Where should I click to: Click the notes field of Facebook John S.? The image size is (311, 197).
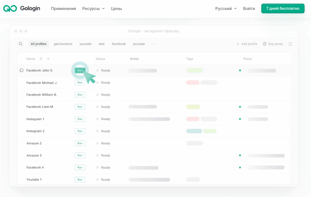[x=143, y=70]
